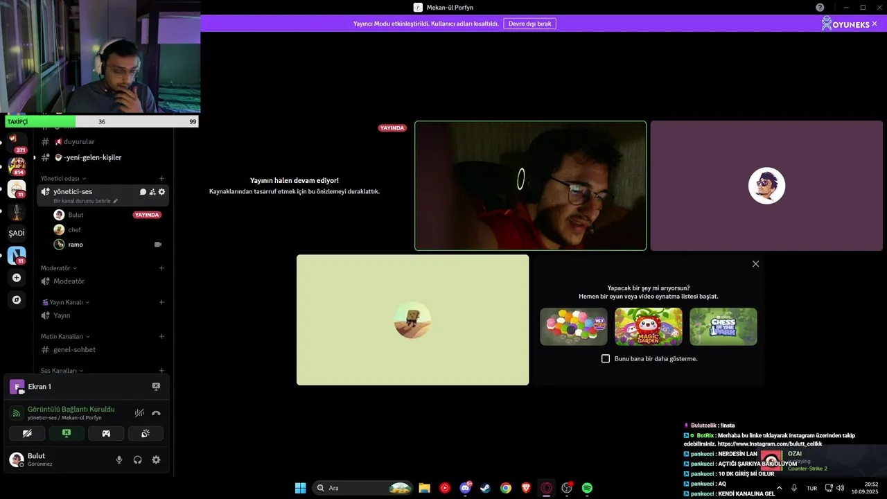Collapse the Yönetici odası category
Screen dimensions: 887x499
(62, 178)
